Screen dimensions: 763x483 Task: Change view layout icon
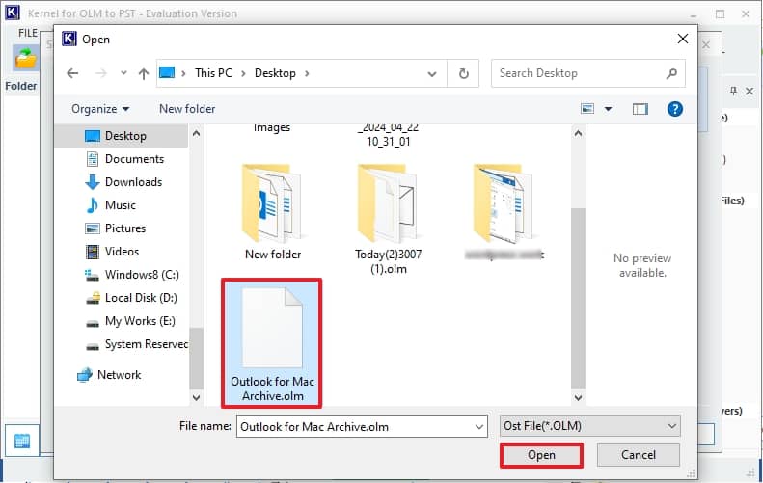tap(587, 109)
